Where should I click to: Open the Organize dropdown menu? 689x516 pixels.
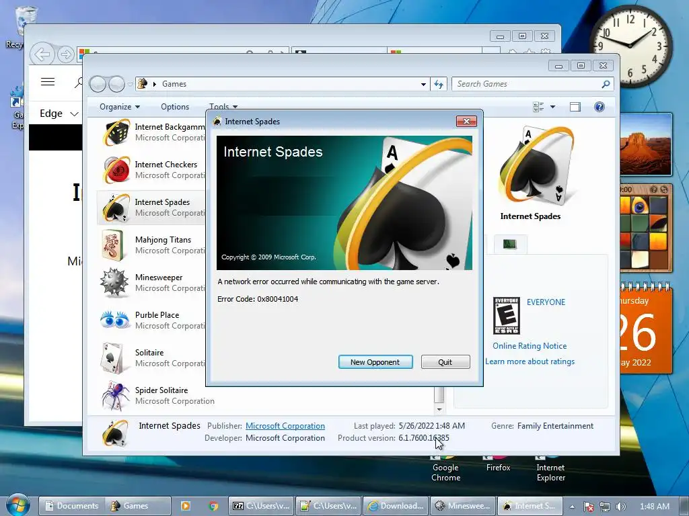[x=120, y=107]
